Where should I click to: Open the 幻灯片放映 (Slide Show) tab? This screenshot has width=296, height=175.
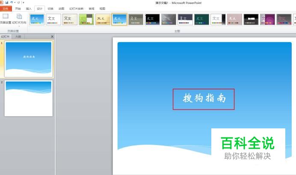pyautogui.click(x=76, y=9)
